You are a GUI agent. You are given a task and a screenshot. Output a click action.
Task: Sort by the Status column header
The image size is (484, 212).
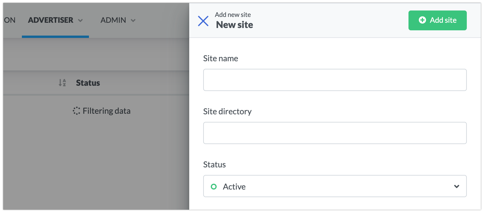[88, 83]
